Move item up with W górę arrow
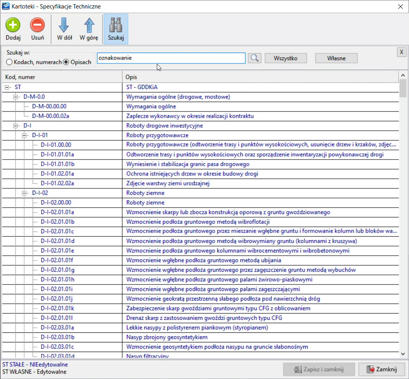This screenshot has width=409, height=379. (89, 25)
